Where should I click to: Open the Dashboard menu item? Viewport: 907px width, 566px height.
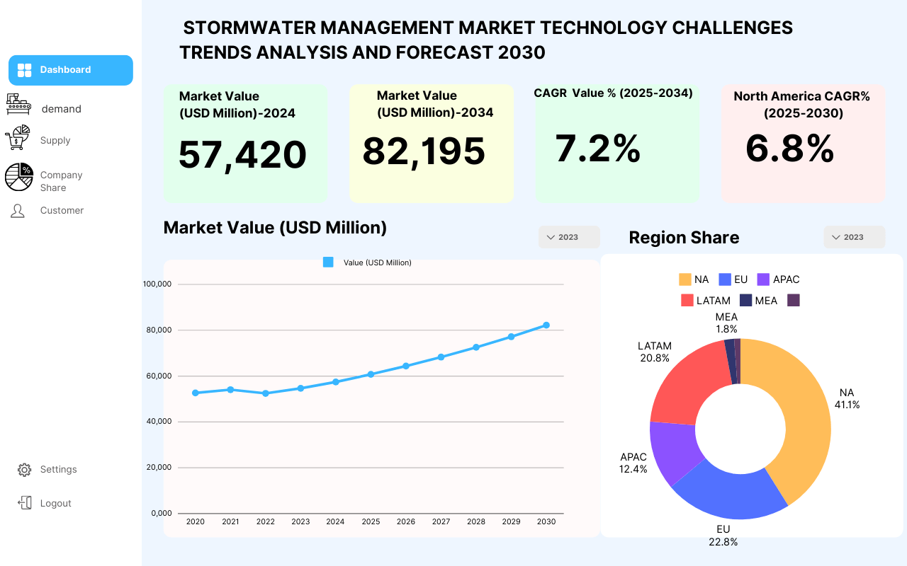(x=71, y=70)
